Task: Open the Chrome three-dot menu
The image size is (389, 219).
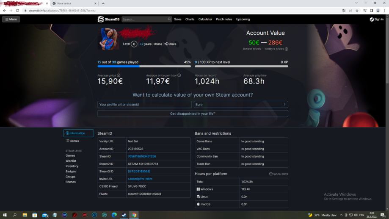Action: click(385, 11)
